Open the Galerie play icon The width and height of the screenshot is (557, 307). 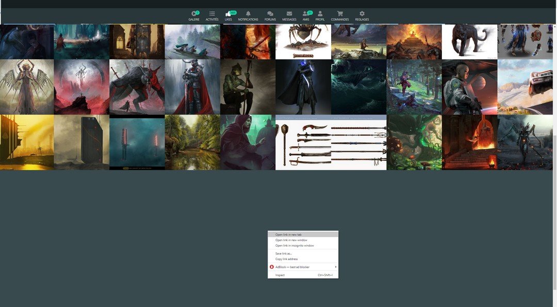tap(193, 14)
